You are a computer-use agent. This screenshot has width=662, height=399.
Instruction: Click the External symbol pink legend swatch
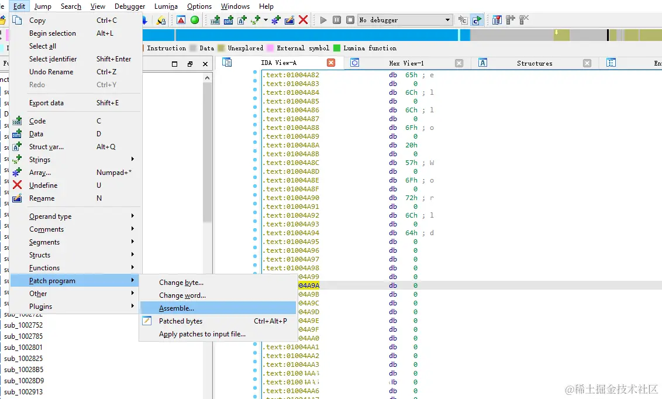pyautogui.click(x=270, y=48)
